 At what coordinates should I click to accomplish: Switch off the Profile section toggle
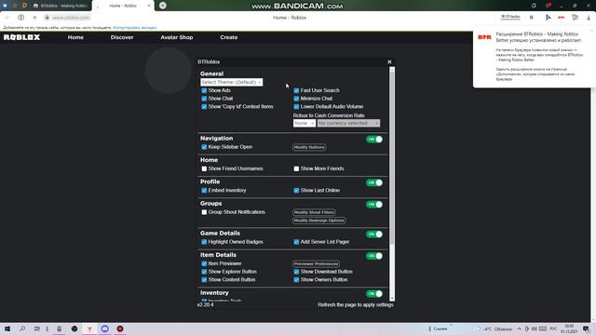(374, 182)
